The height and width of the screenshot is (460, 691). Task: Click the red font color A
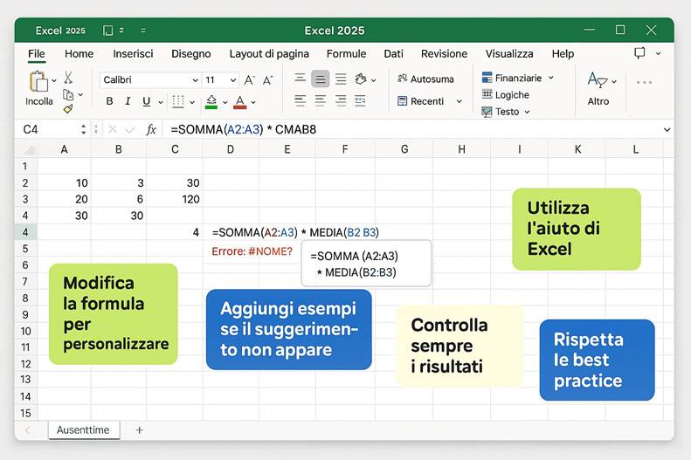tap(239, 101)
